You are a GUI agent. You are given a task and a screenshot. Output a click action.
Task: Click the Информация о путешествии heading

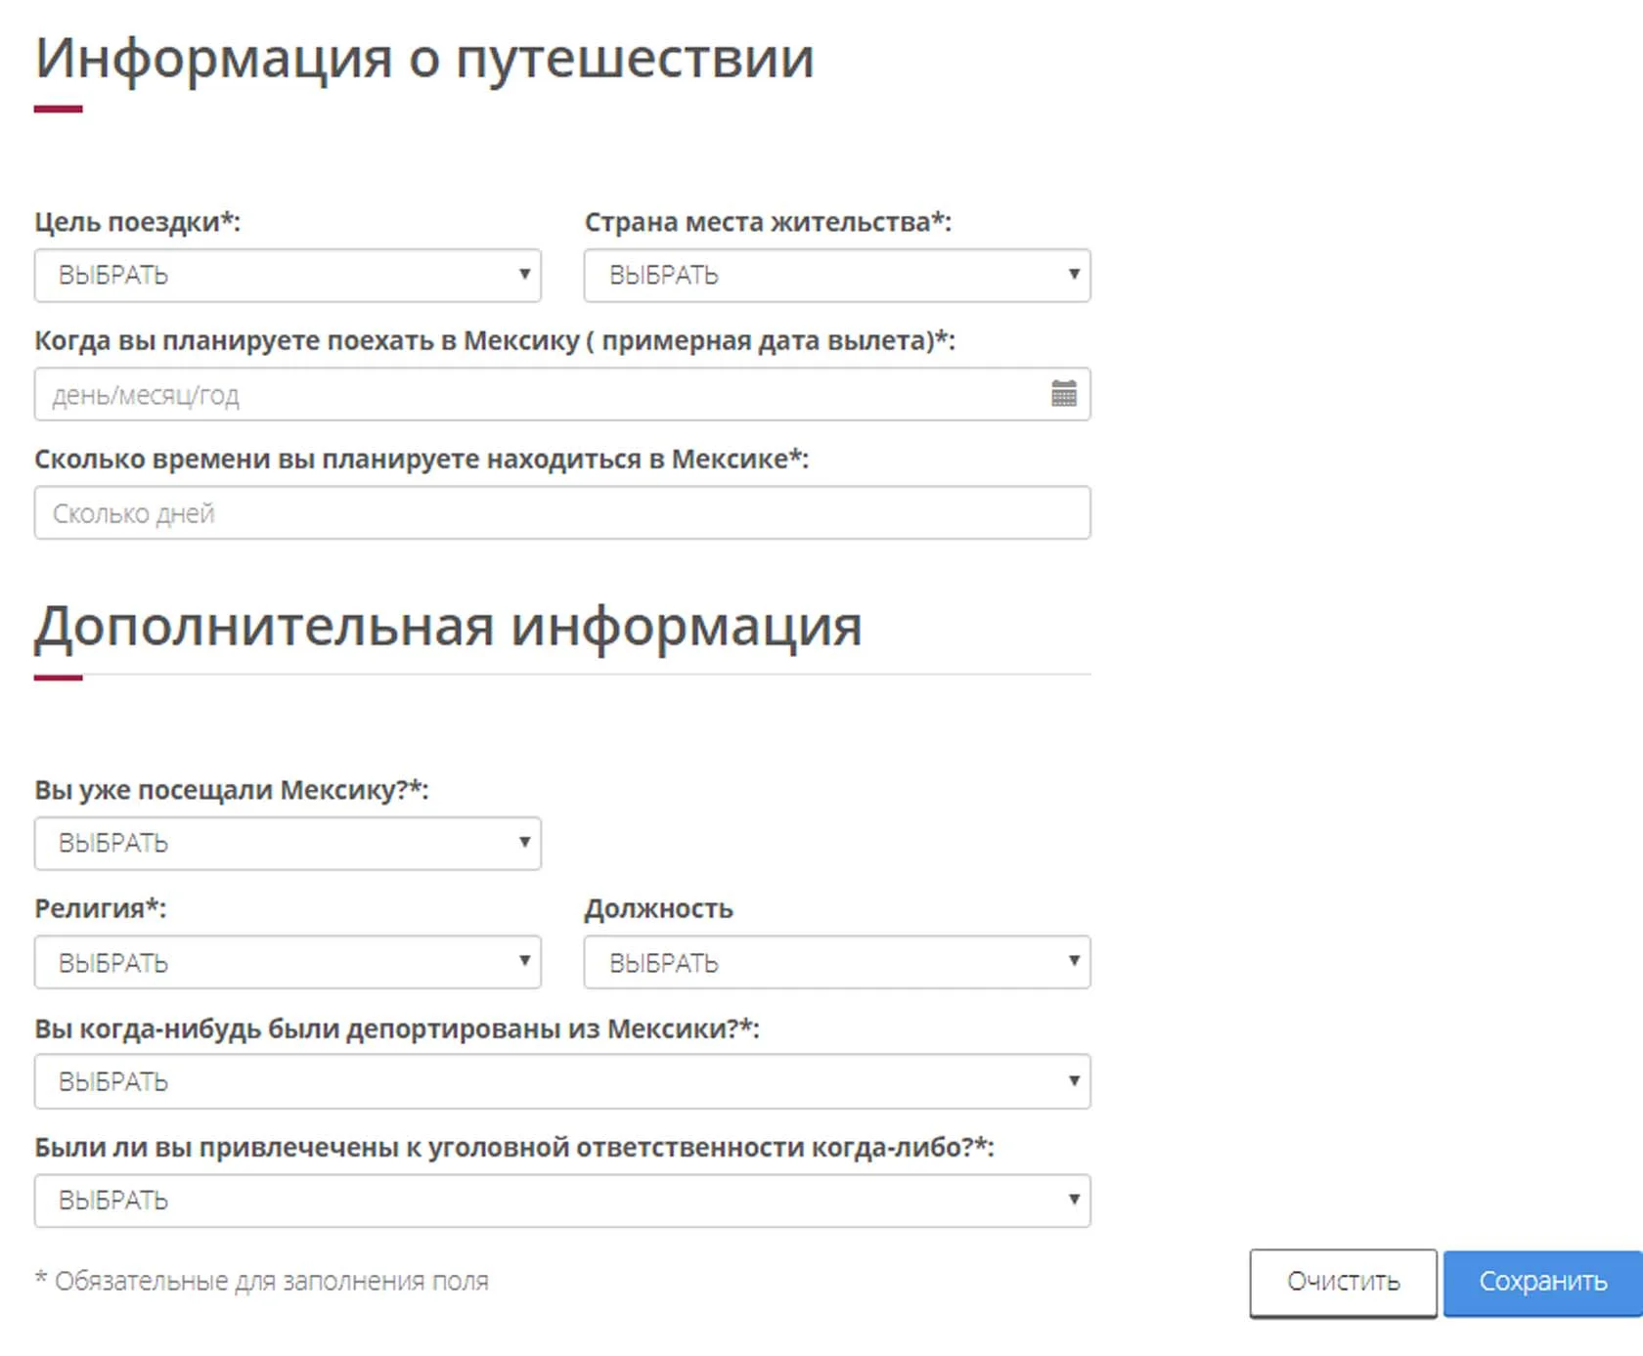[424, 59]
